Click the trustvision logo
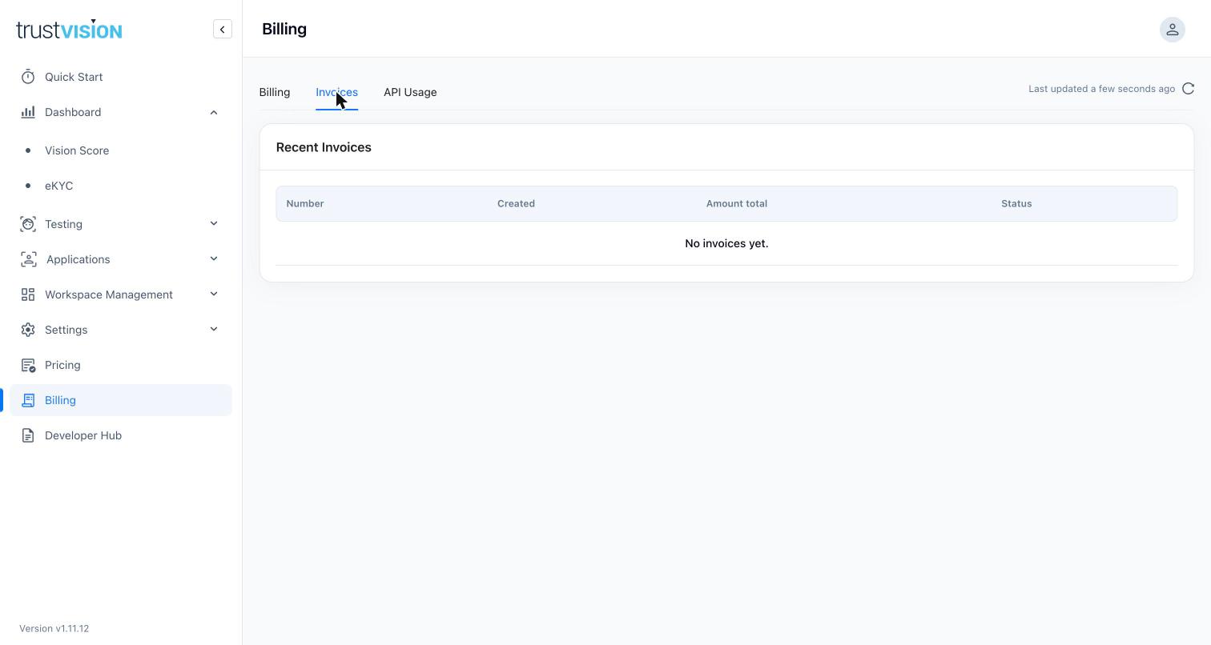The image size is (1211, 645). coord(69,30)
